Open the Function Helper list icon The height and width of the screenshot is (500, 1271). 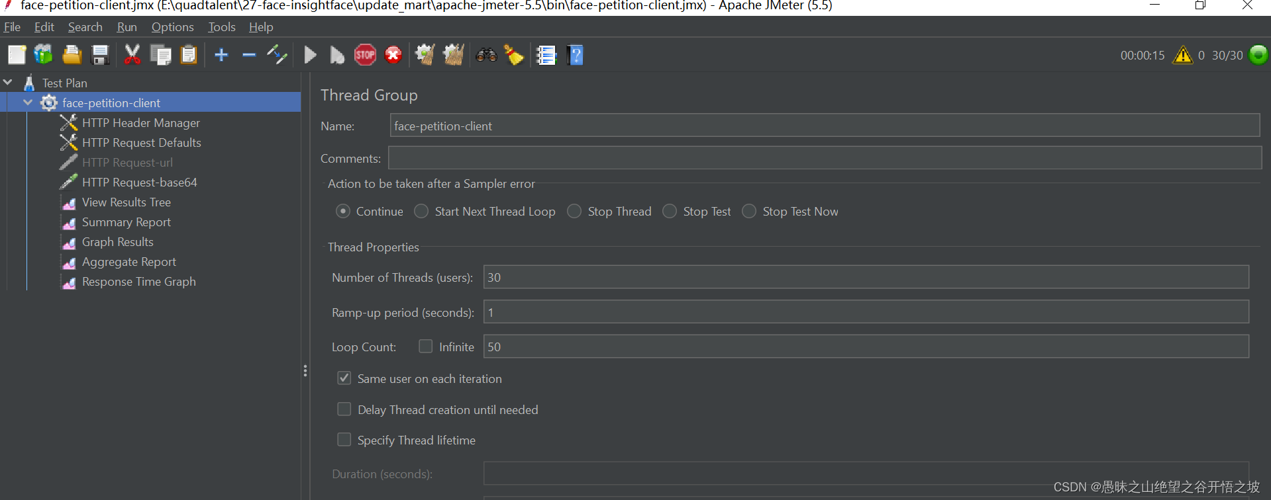[x=546, y=55]
